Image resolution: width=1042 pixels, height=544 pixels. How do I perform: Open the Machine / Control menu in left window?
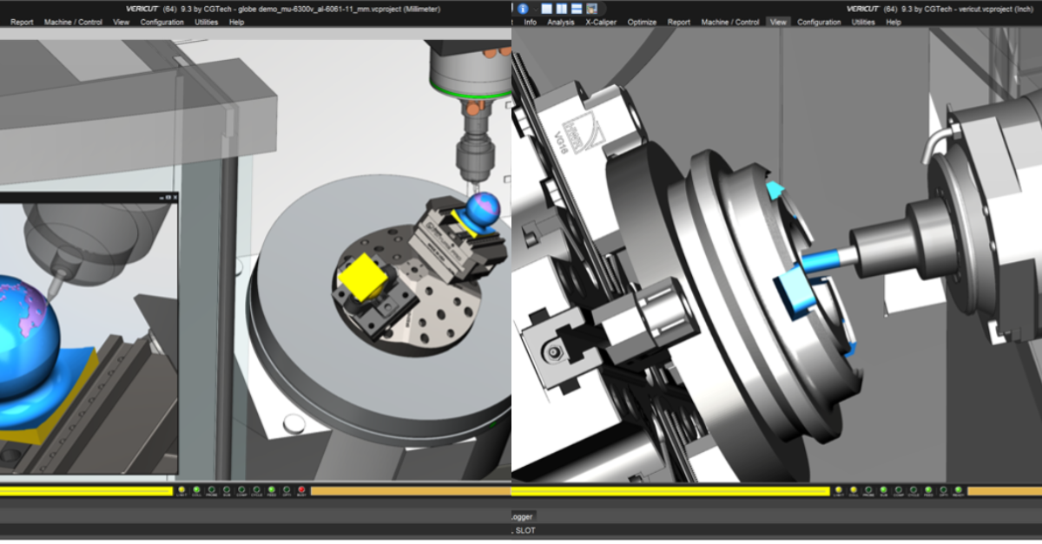click(74, 22)
